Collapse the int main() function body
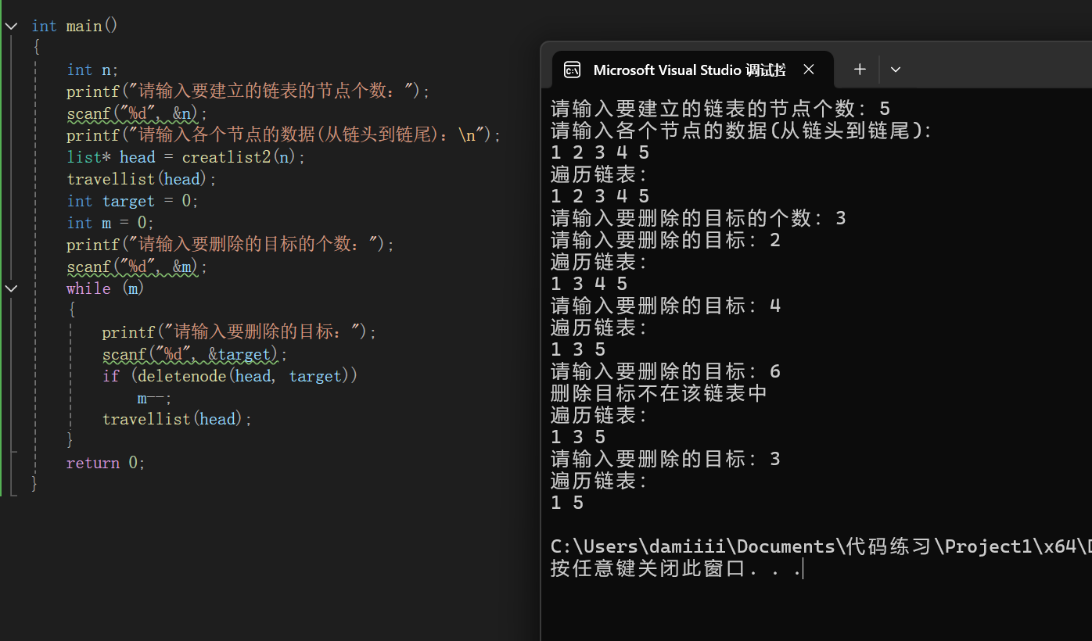This screenshot has width=1092, height=641. (11, 25)
